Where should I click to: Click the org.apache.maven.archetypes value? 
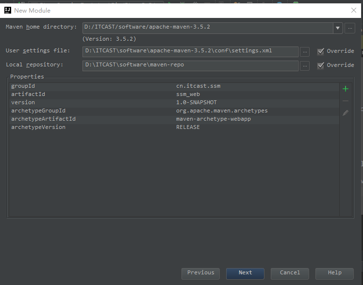pos(222,111)
